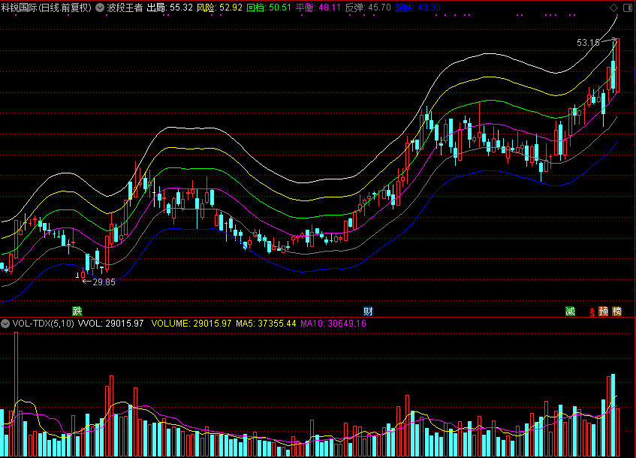Open the orange 预 forecast marker
The height and width of the screenshot is (458, 636).
(x=604, y=311)
